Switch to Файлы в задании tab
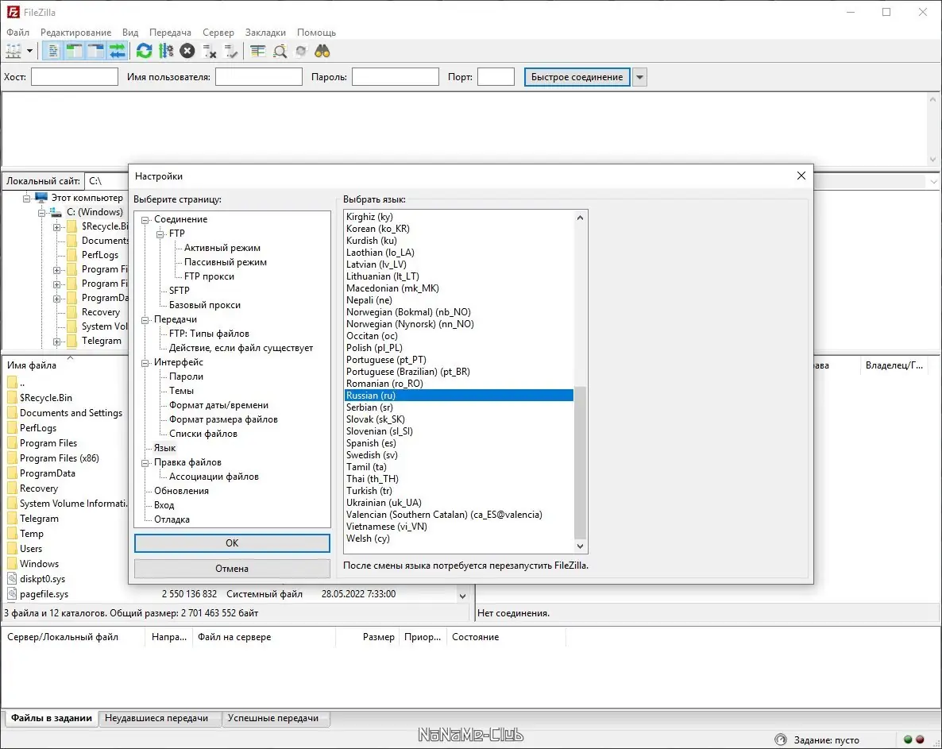This screenshot has height=749, width=942. (x=52, y=718)
